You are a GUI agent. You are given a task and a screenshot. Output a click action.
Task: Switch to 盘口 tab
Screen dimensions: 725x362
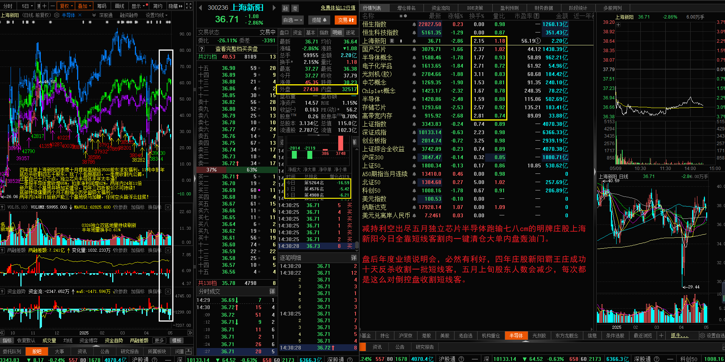284,32
